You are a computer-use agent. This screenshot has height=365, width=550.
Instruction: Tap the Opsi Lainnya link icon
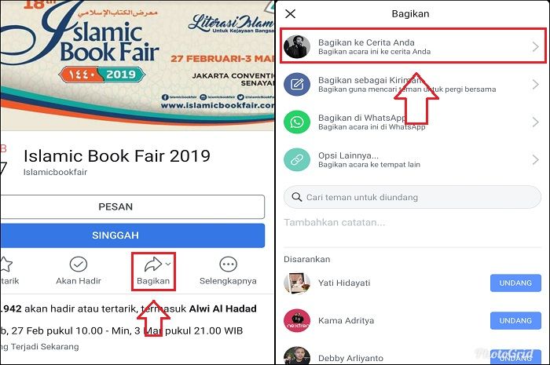tap(297, 159)
